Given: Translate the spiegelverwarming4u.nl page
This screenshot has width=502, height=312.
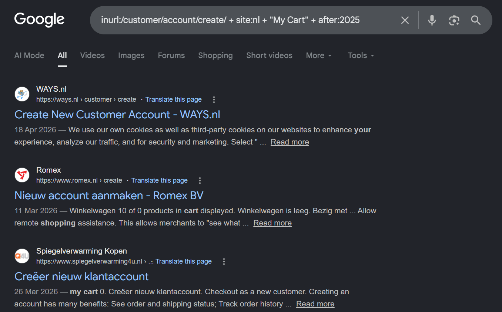Looking at the screenshot, I should tap(184, 261).
